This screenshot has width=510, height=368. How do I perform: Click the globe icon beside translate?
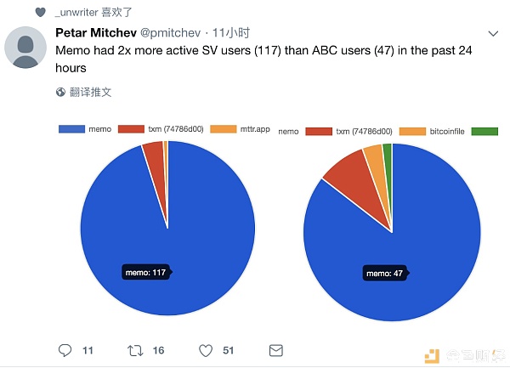click(60, 93)
